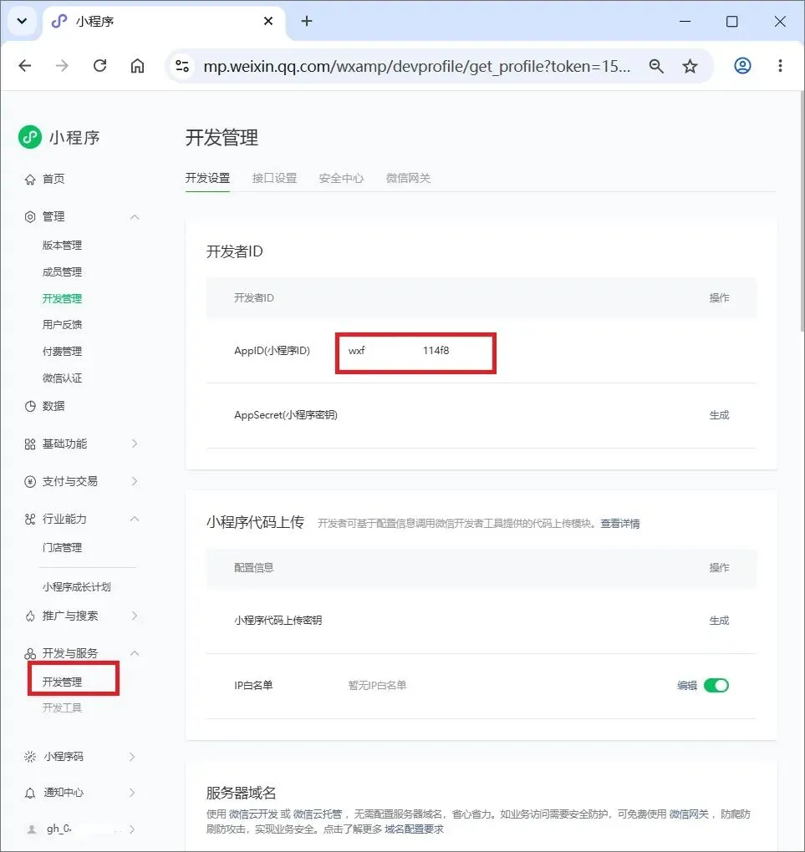Open site information icon in address bar
The height and width of the screenshot is (852, 805).
tap(182, 66)
